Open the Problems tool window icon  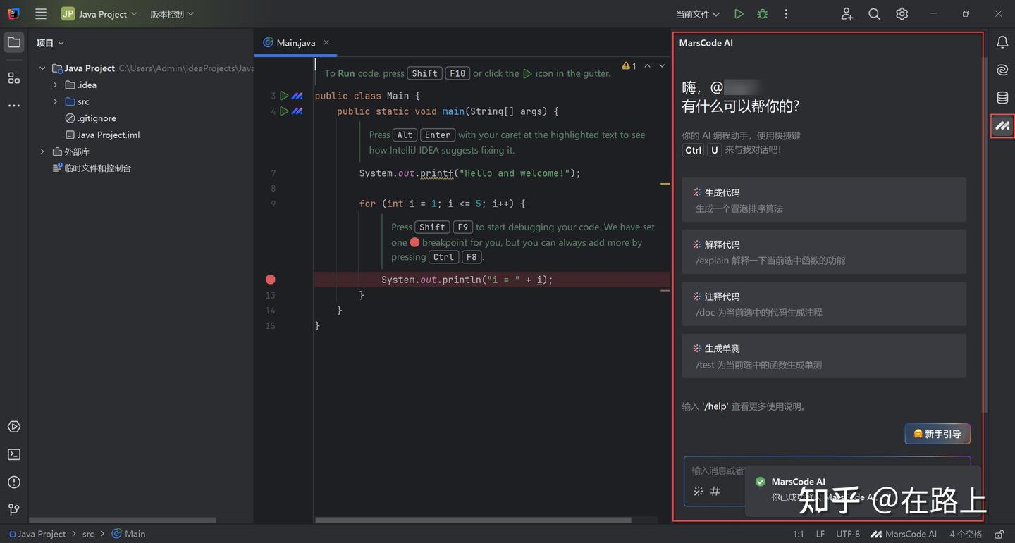click(13, 482)
